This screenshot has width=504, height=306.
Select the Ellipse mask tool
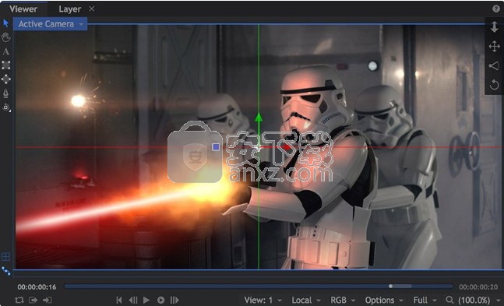5,79
